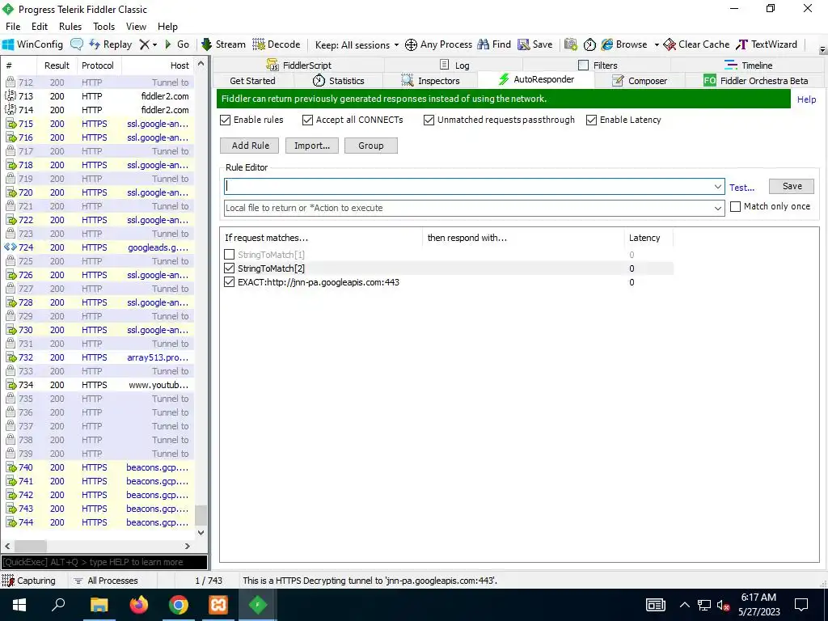
Task: Click the Import... button
Action: coord(311,146)
